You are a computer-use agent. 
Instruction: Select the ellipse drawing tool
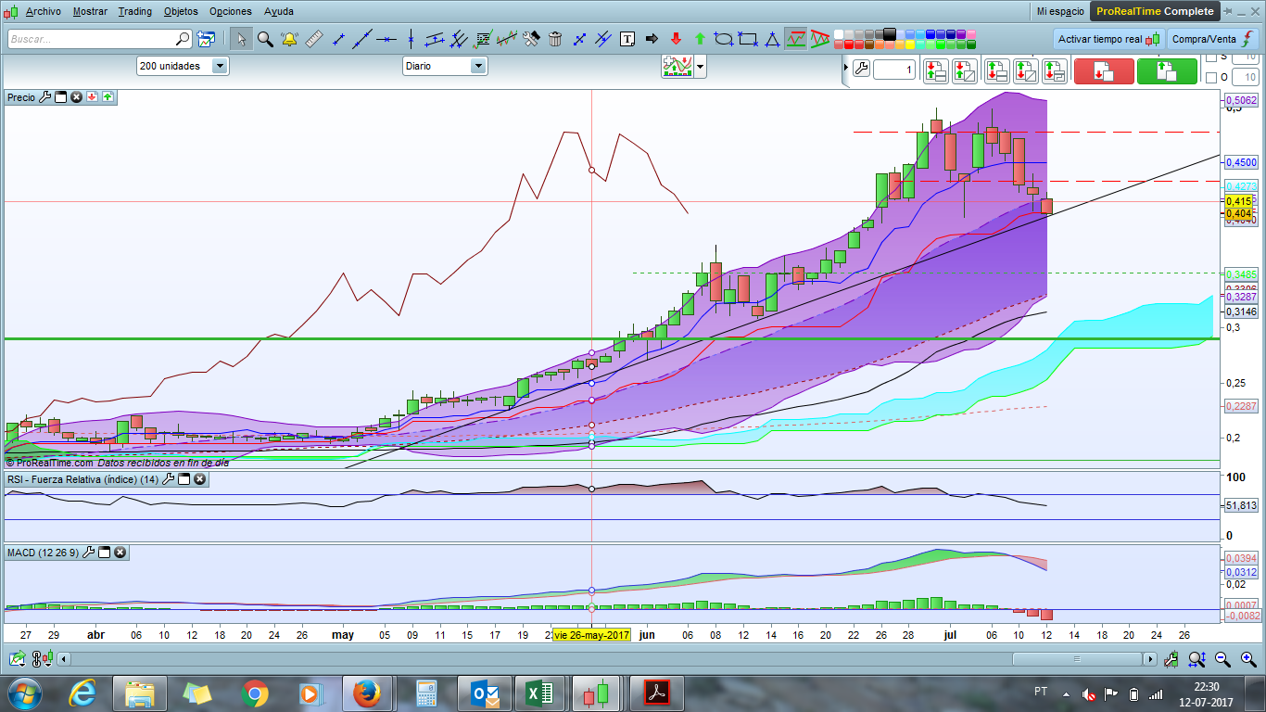click(724, 39)
